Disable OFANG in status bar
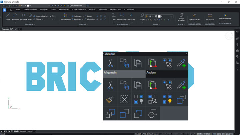 click(x=200, y=134)
